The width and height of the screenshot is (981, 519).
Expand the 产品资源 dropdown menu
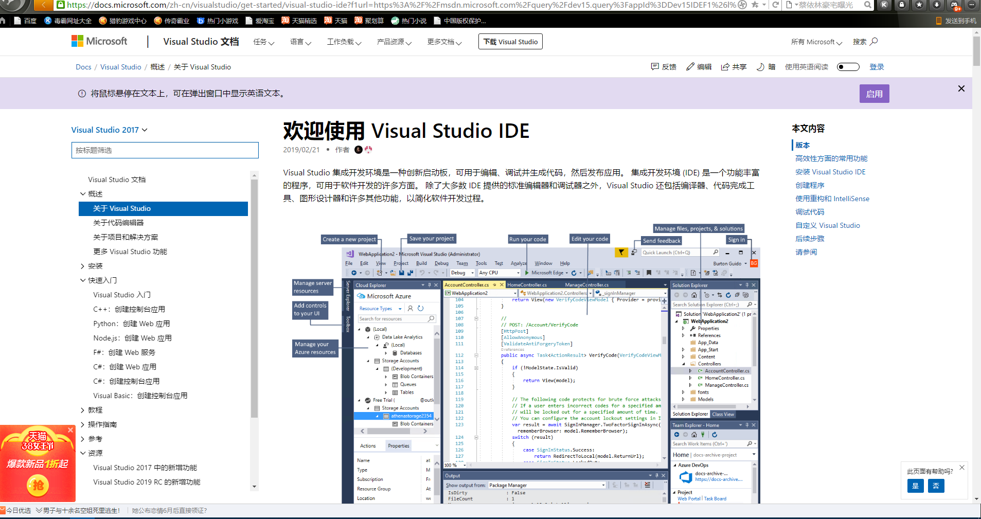click(394, 42)
